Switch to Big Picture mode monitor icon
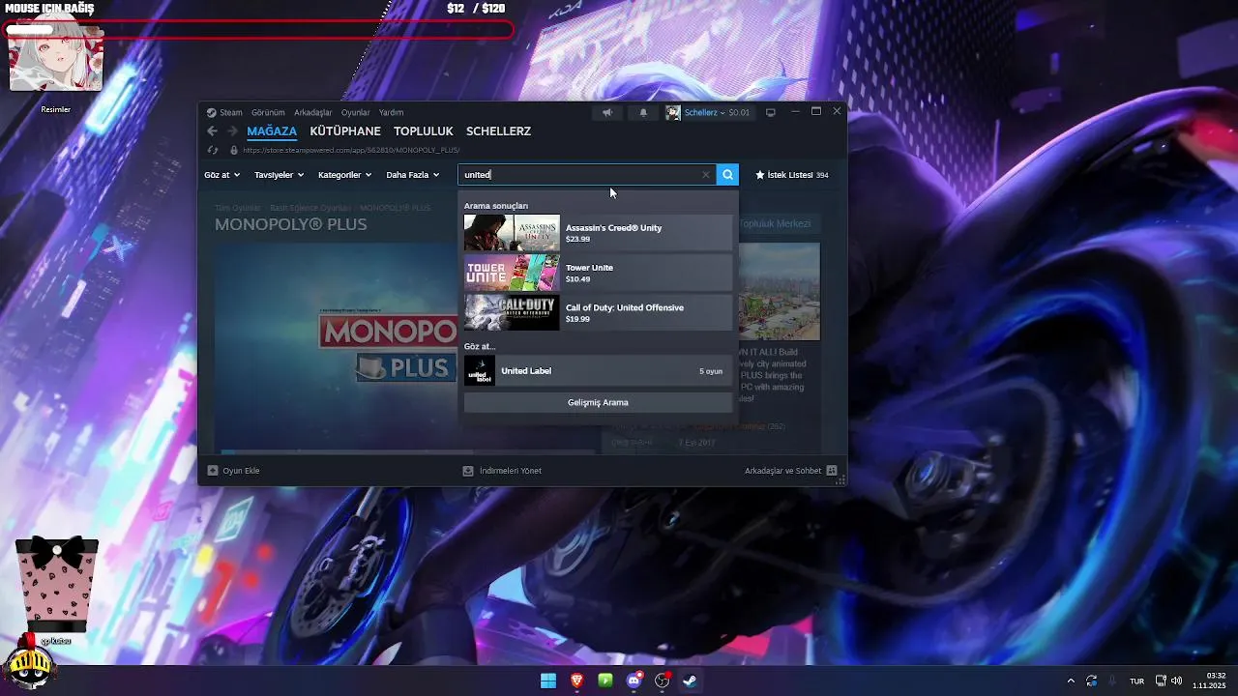Image resolution: width=1238 pixels, height=696 pixels. [771, 112]
